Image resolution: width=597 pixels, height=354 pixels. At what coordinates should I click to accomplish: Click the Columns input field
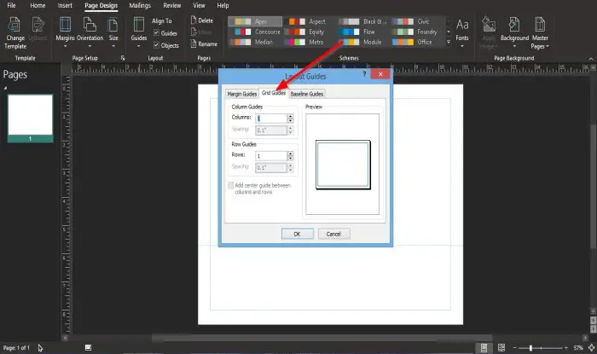(x=271, y=119)
